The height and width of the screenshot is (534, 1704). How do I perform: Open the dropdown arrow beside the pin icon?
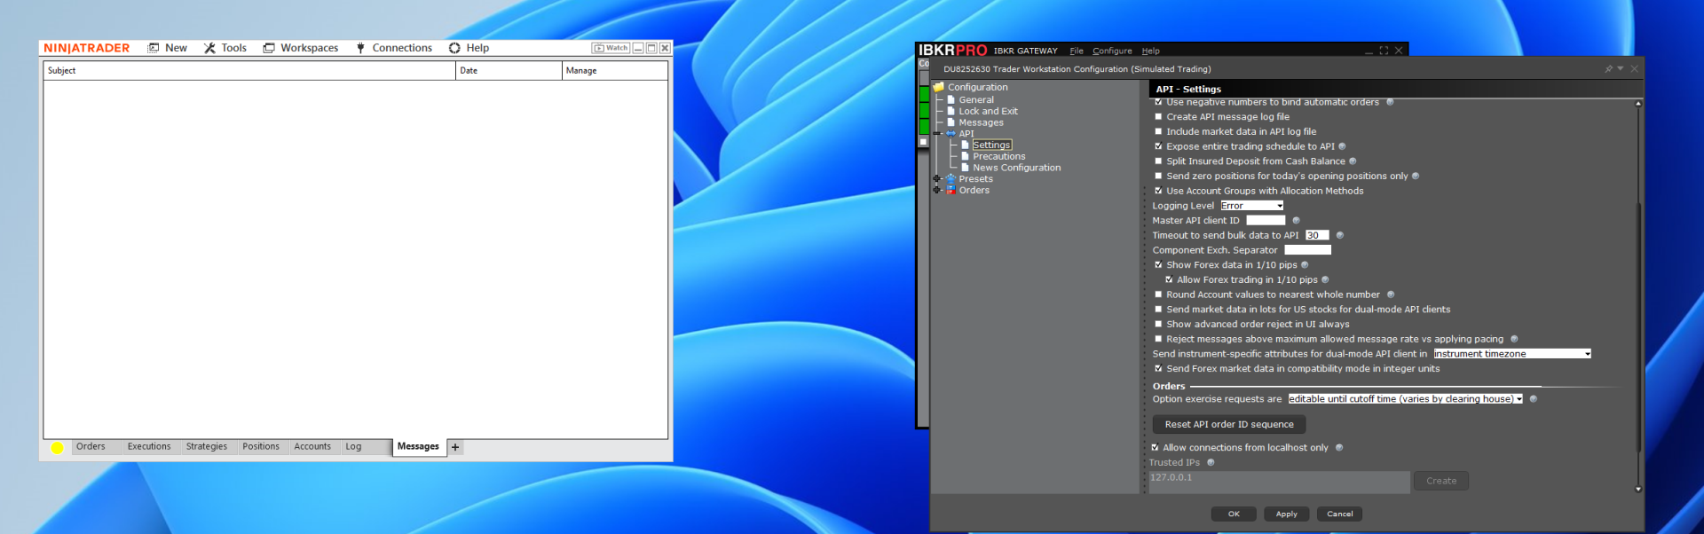click(x=1621, y=69)
